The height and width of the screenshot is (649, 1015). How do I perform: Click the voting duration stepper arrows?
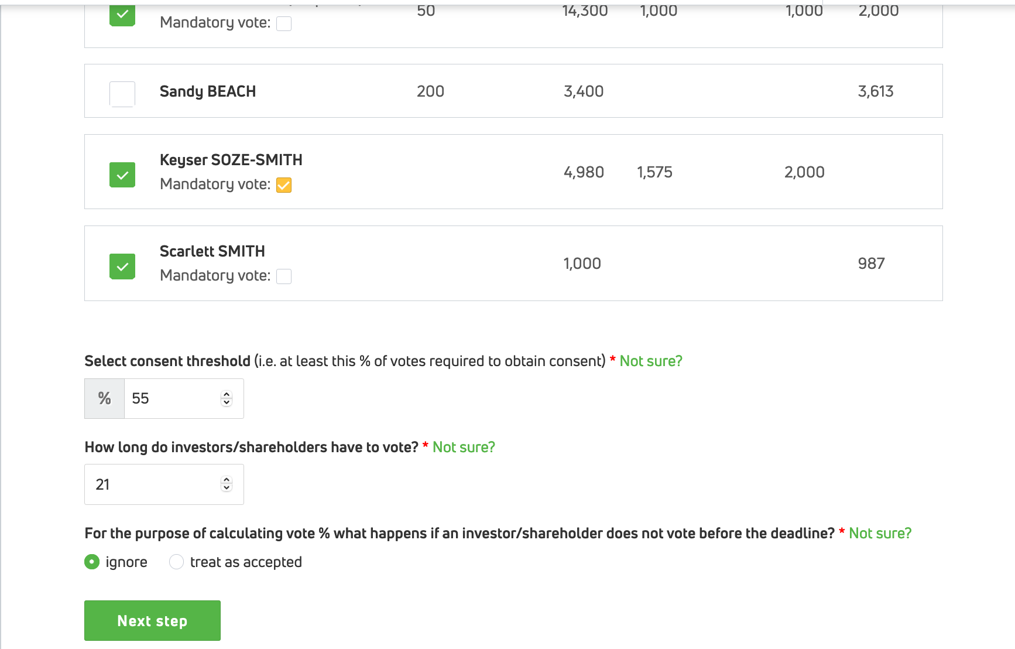227,484
